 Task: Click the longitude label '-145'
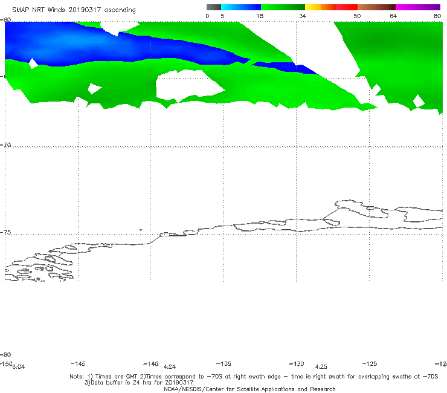[78, 363]
